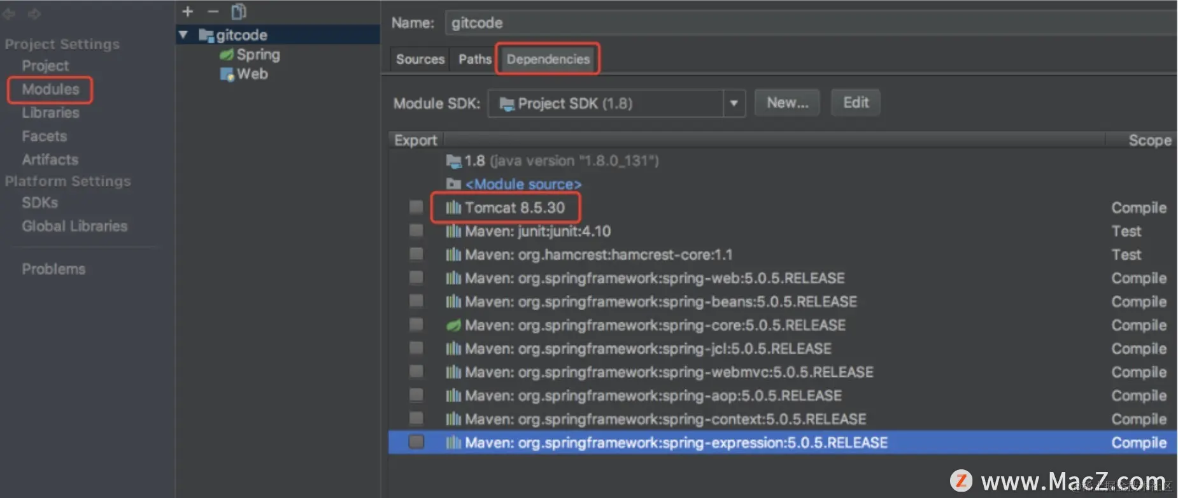Click the spring-expression library icon
This screenshot has width=1178, height=498.
pos(453,443)
